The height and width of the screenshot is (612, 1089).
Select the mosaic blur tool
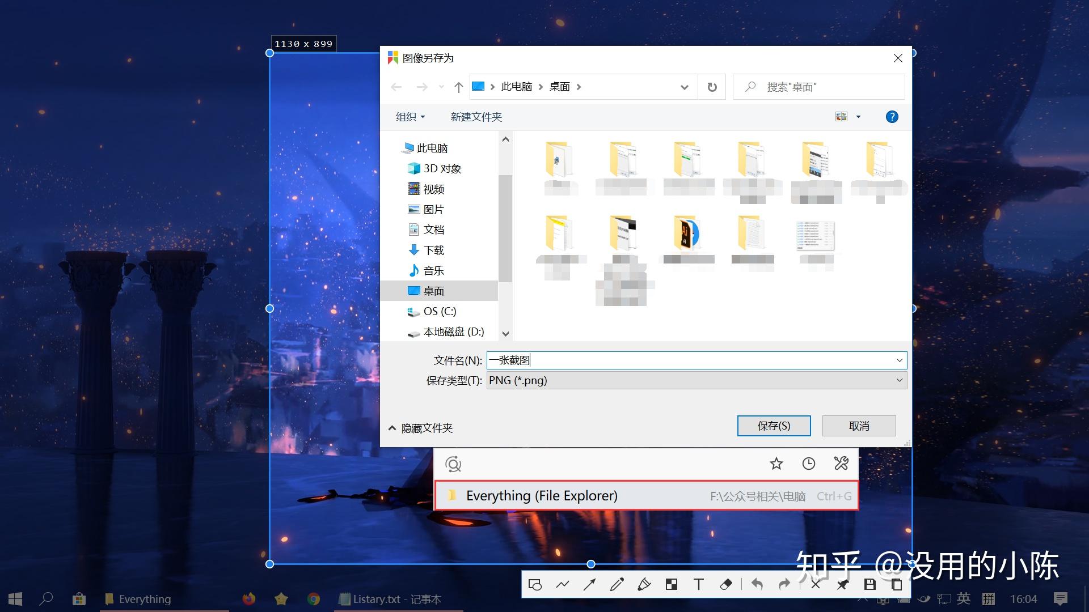671,584
